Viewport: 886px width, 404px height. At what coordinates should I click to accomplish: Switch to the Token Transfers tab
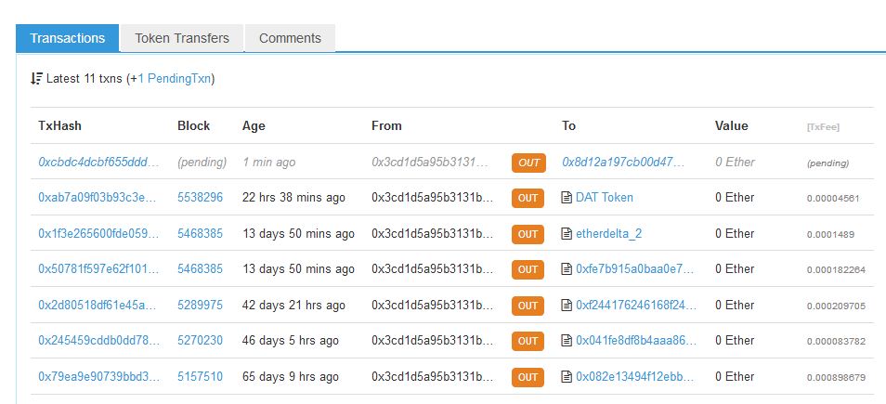coord(181,38)
